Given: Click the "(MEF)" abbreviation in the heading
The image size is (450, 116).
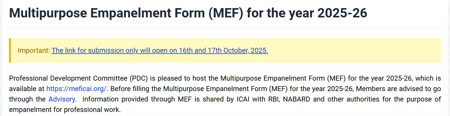Looking at the screenshot, I should 226,14.
